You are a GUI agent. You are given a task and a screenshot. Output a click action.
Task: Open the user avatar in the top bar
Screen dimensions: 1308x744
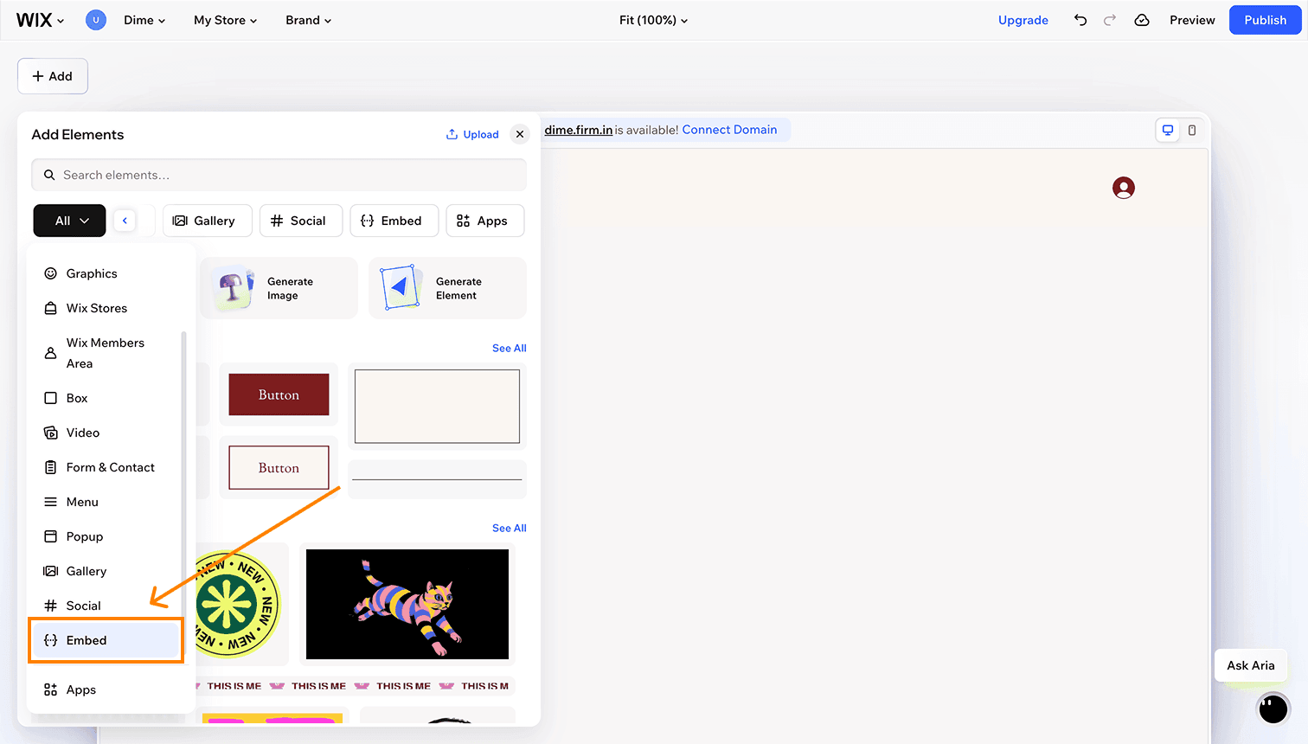point(96,20)
